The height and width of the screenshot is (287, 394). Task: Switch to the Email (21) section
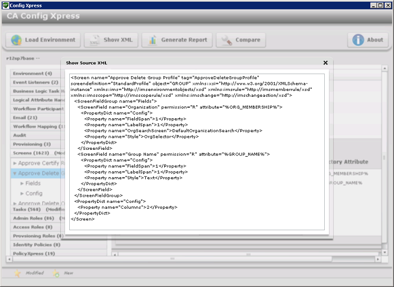coord(25,118)
